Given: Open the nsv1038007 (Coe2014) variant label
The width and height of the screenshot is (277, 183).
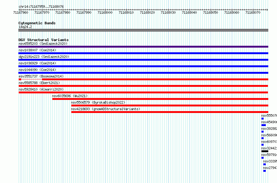Looking at the screenshot, I should (37, 50).
